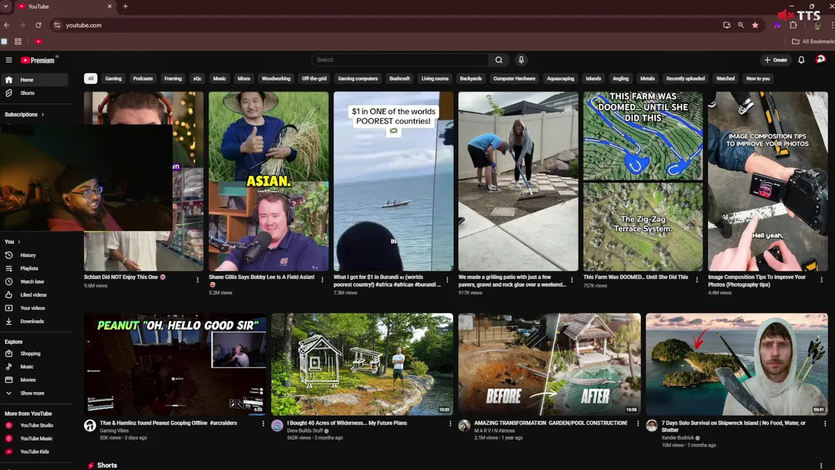Open Music under Explore
Image resolution: width=835 pixels, height=470 pixels.
(x=34, y=366)
